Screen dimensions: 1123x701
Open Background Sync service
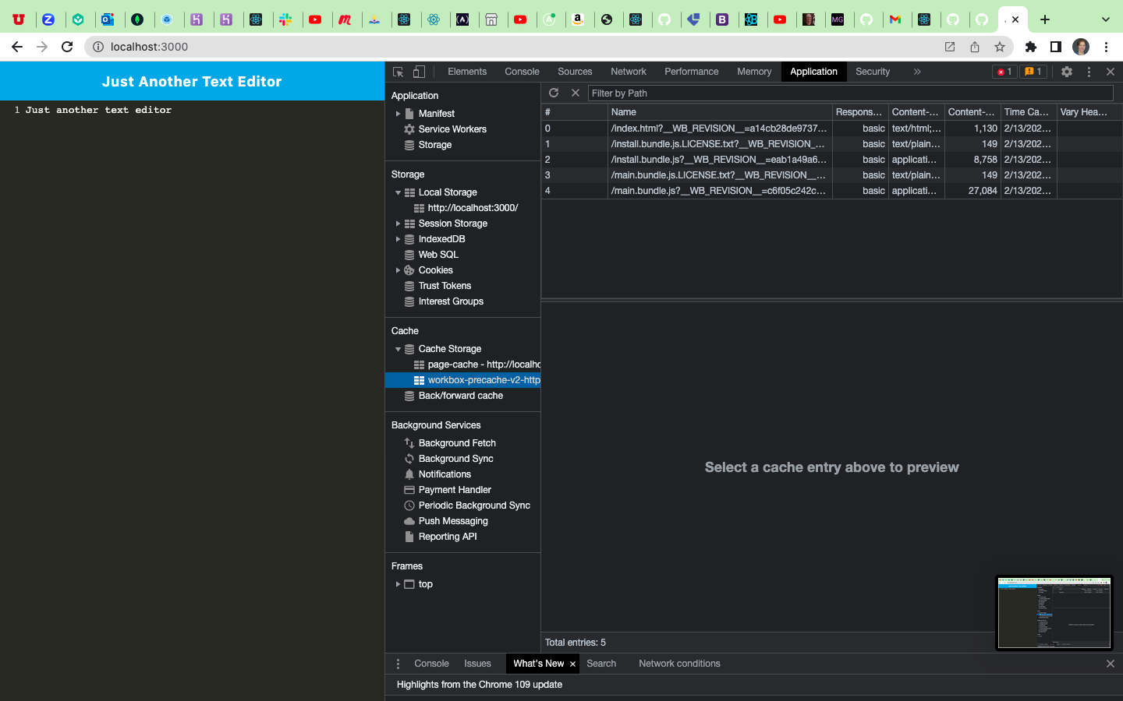pos(455,459)
